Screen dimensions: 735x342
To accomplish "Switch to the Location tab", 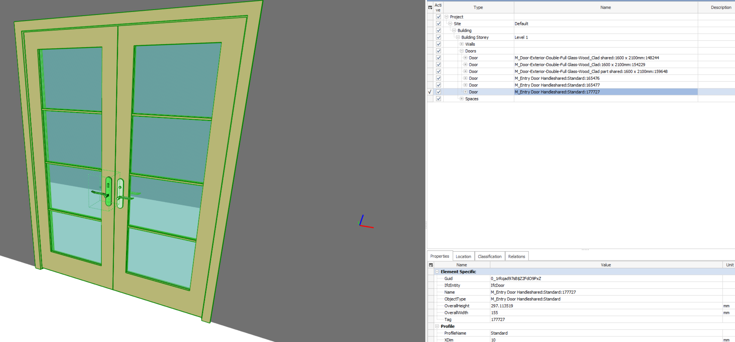I will point(463,256).
